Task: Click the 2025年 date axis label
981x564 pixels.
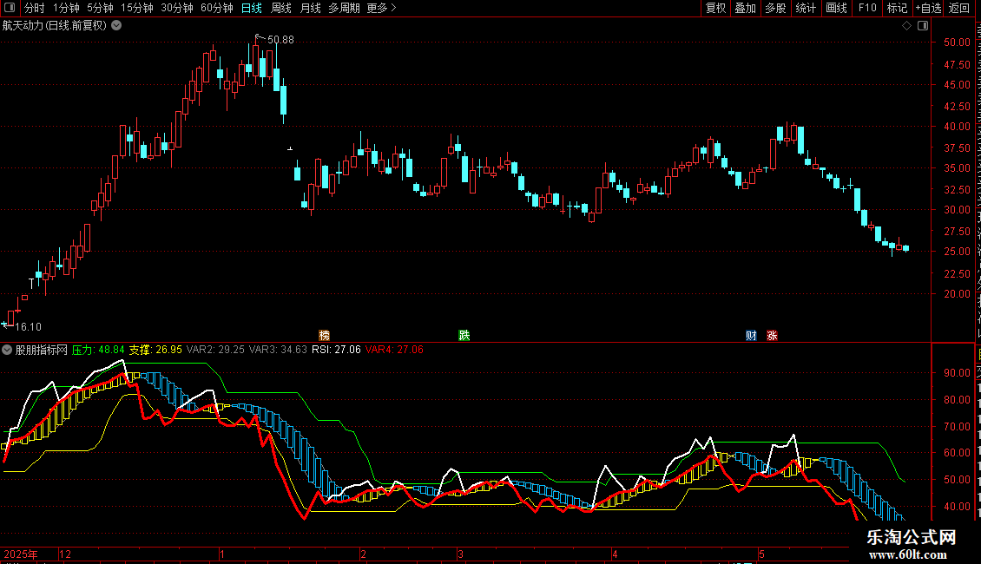Action: (x=21, y=554)
